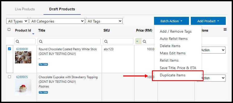The image size is (233, 103).
Task: Click the search icon in SKU filter
Action: (106, 41)
